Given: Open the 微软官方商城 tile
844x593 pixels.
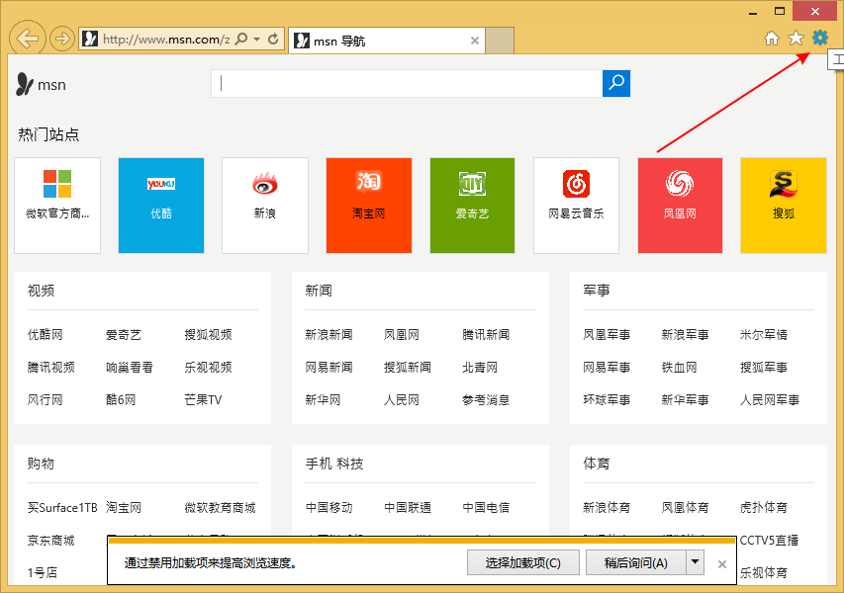Looking at the screenshot, I should (57, 206).
